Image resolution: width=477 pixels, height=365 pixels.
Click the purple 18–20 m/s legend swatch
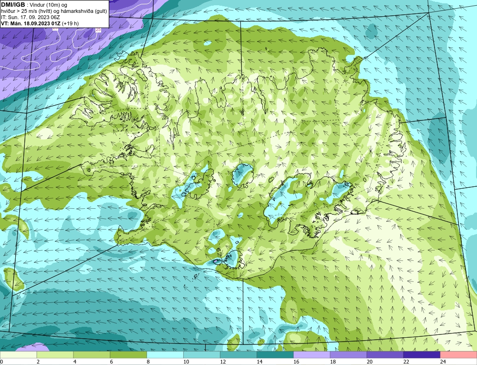348,354
